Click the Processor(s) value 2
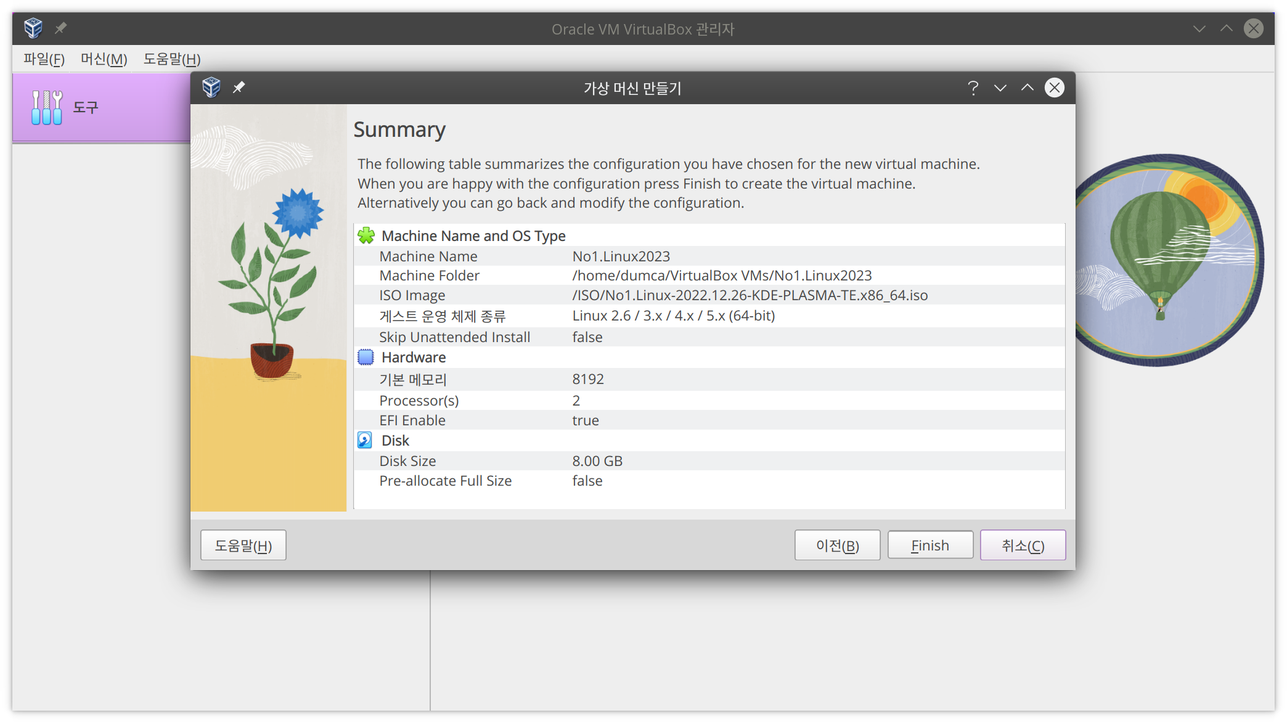Screen dimensions: 1287x723 point(576,400)
